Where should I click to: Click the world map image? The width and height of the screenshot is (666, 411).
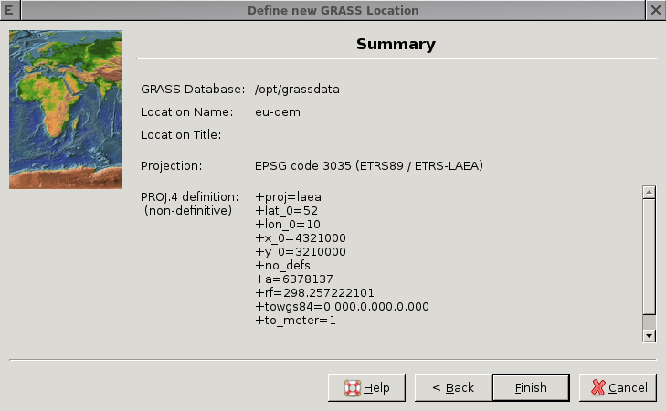pos(66,110)
